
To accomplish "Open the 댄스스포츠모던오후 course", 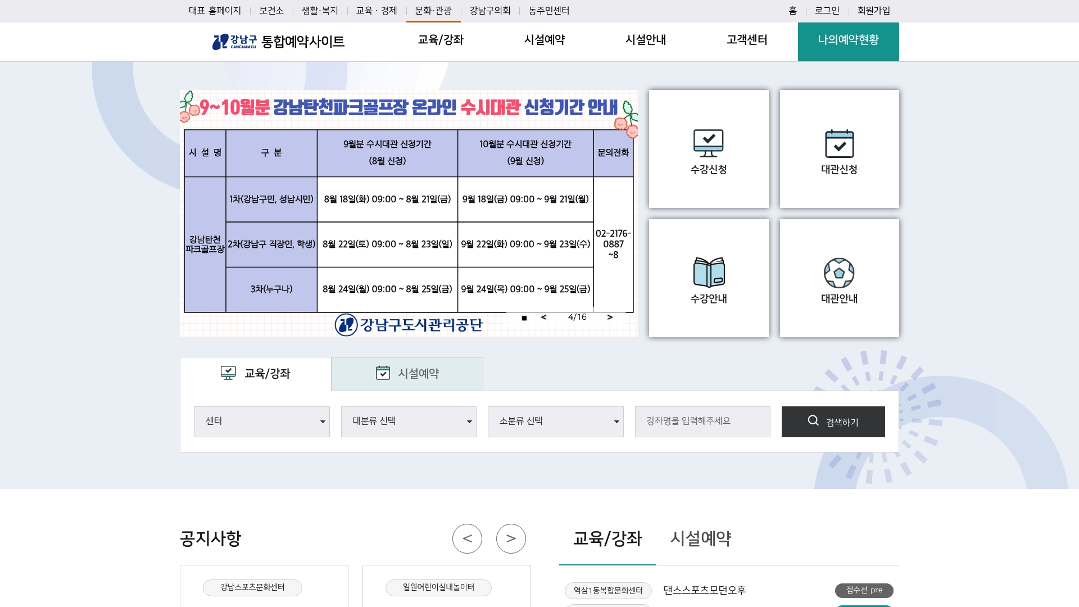I will coord(704,590).
